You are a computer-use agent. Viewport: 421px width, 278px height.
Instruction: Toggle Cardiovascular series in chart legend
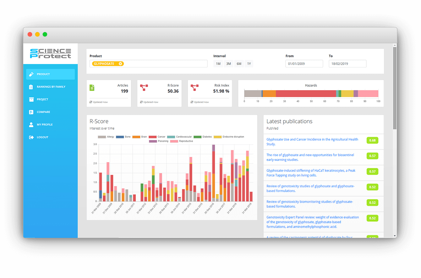pos(179,137)
